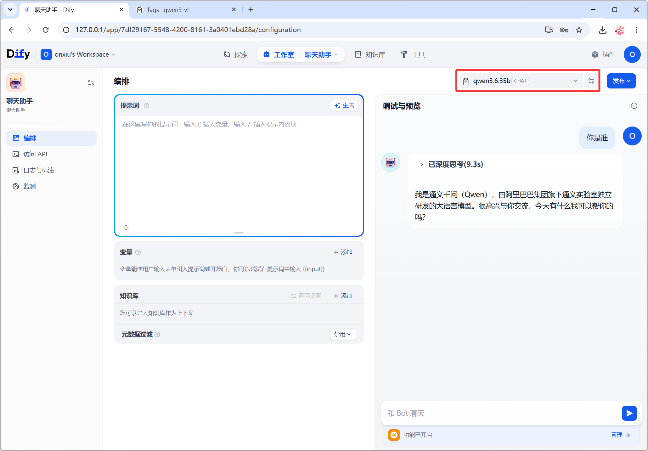This screenshot has height=451, width=648.
Task: Open 日志与标注 in the sidebar
Action: click(x=51, y=170)
